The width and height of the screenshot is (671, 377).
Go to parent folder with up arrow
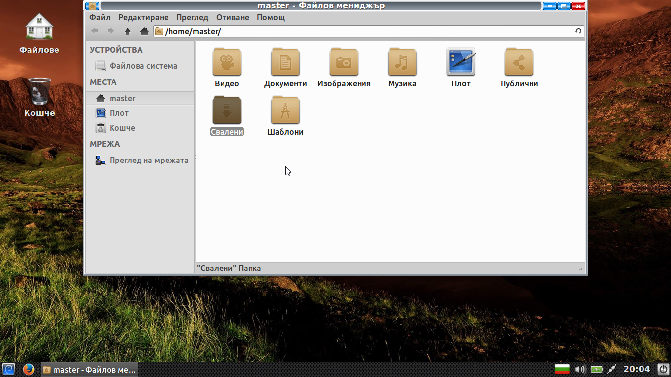pos(128,31)
